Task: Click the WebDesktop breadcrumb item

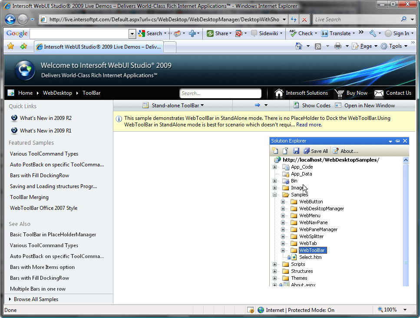Action: point(57,93)
